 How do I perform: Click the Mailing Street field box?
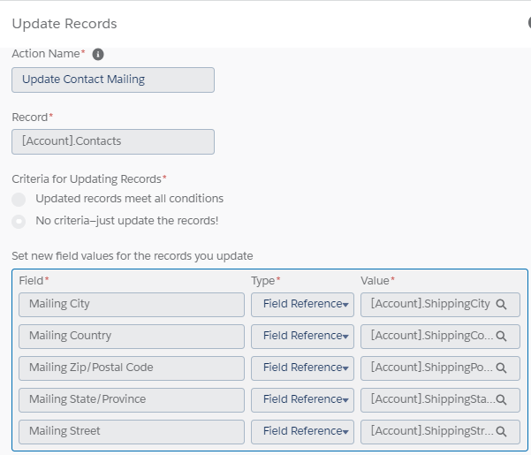tap(131, 432)
